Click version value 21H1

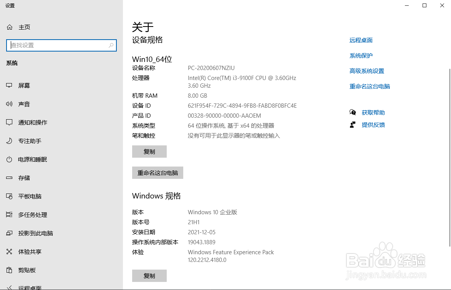point(194,222)
